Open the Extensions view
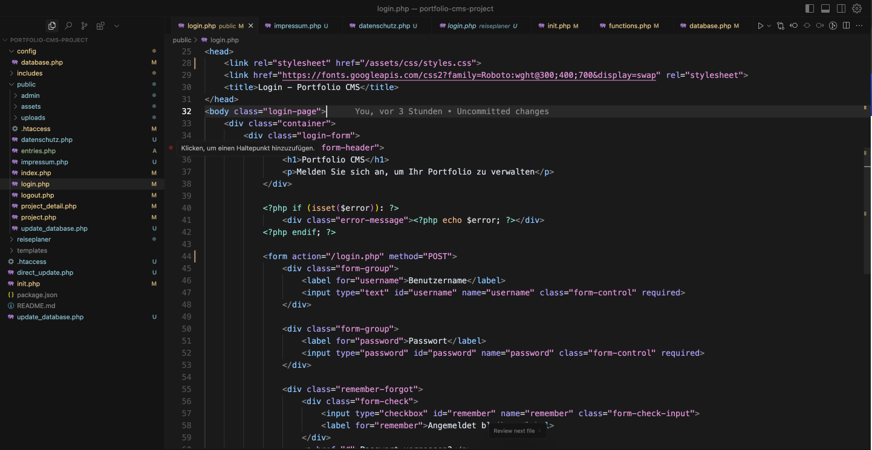Screen dimensions: 872x450 tap(100, 26)
